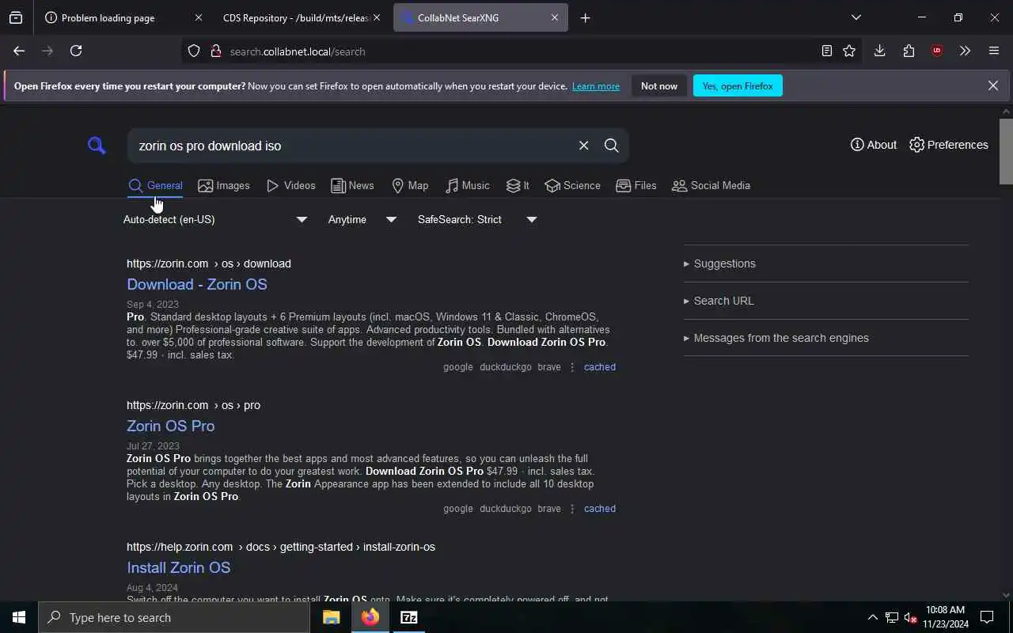The image size is (1013, 633).
Task: Switch to the News category
Action: pos(352,185)
